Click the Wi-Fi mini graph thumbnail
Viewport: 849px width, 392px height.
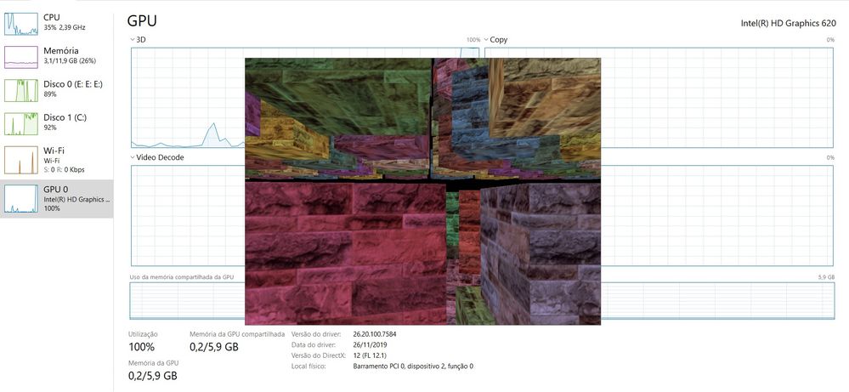click(21, 160)
